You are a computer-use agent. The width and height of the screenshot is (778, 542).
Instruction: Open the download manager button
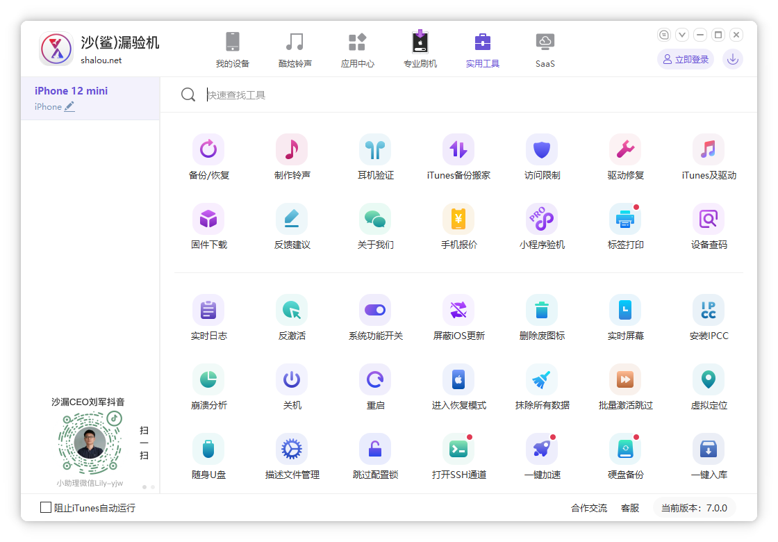click(x=732, y=60)
